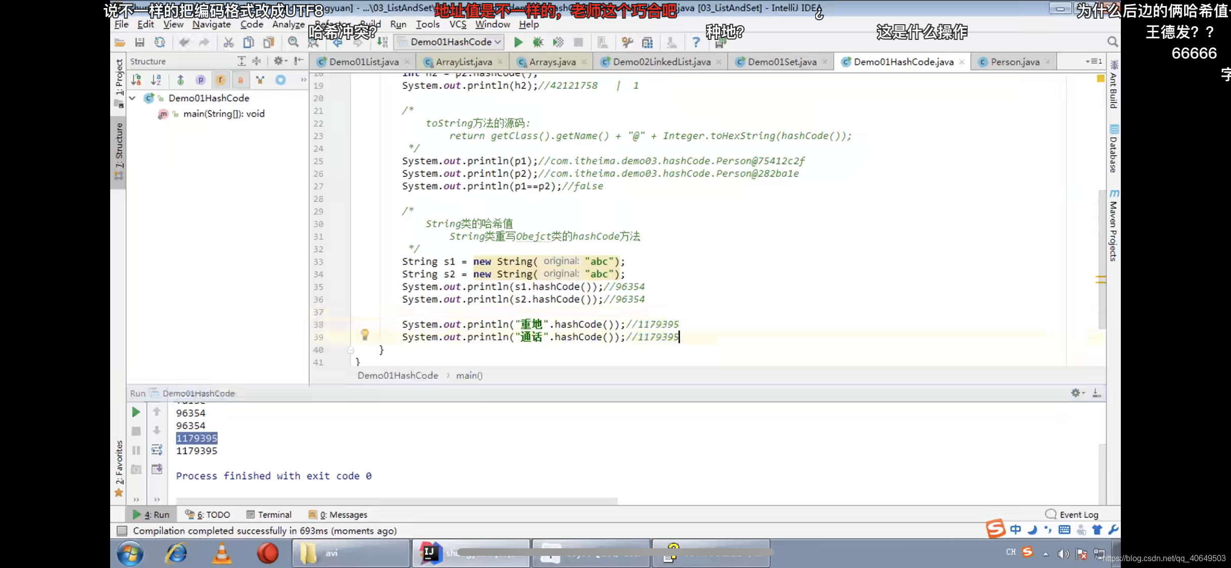Hide the Structure panel with the pin-left icon
The width and height of the screenshot is (1231, 568).
(x=299, y=61)
